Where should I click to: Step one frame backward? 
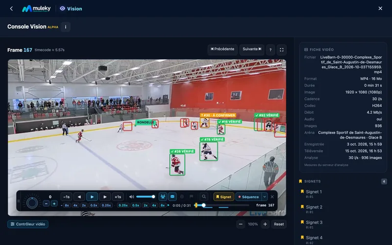pos(79,197)
